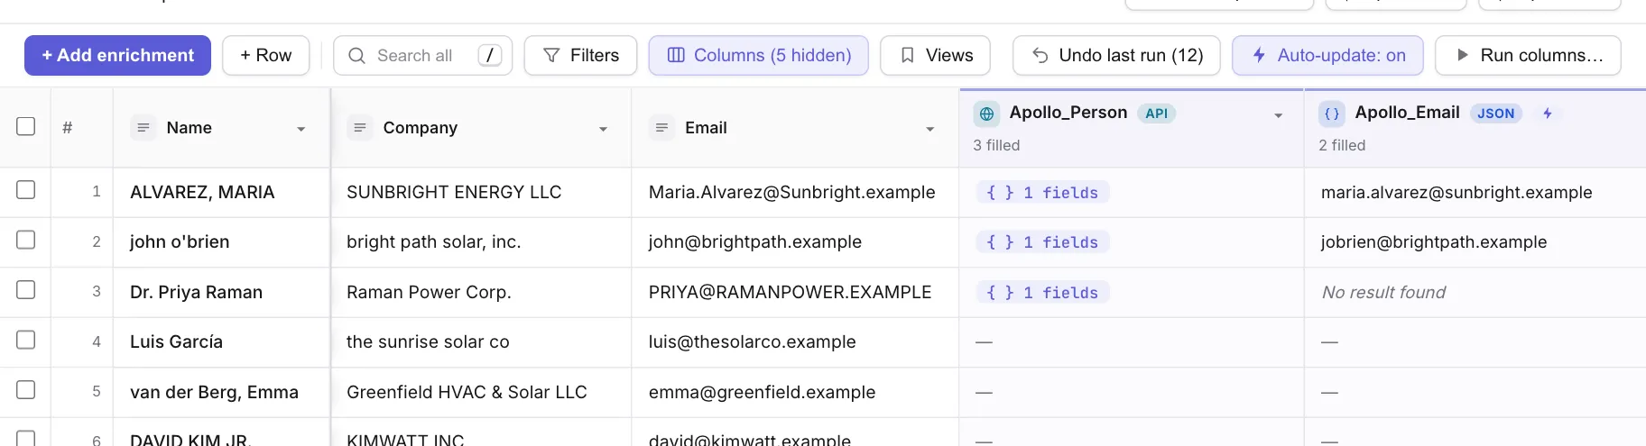The height and width of the screenshot is (446, 1646).
Task: Click the lightning bolt icon on Apollo_Email header
Action: (1548, 113)
